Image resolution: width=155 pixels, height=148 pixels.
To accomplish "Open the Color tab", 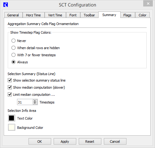I will [x=142, y=15].
